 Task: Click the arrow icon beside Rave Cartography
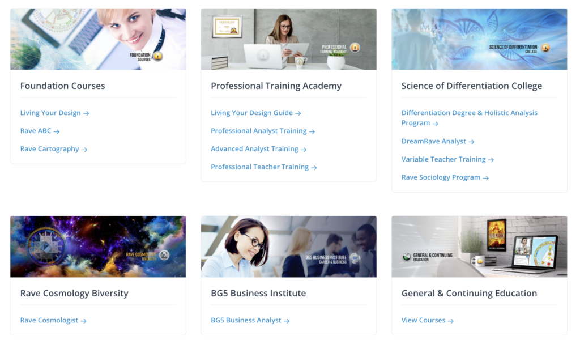(x=84, y=150)
